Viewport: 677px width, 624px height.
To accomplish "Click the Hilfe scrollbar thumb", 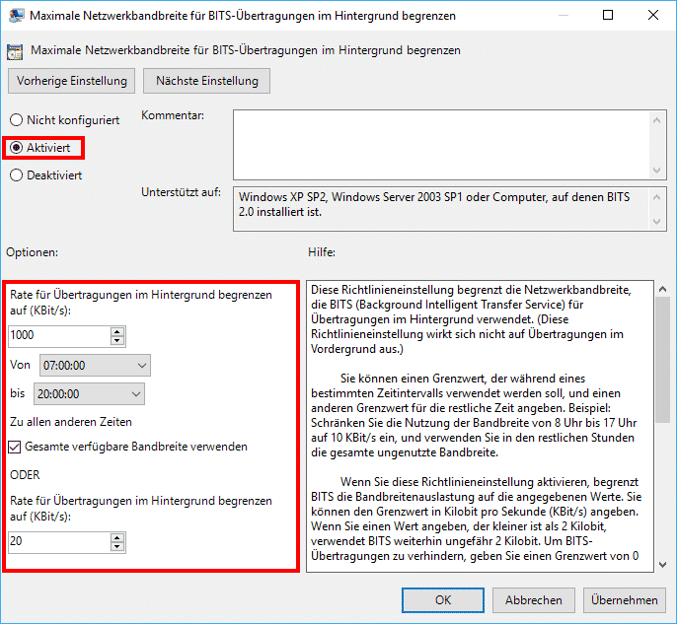I will (662, 359).
